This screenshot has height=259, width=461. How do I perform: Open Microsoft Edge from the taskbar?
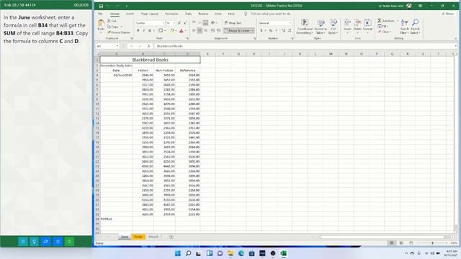tap(241, 253)
